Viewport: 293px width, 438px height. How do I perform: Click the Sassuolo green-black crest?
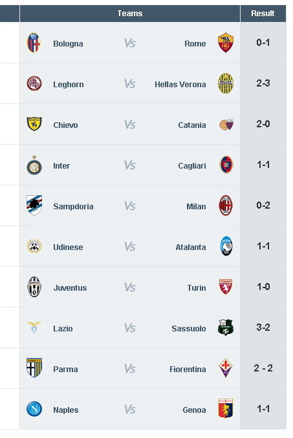pos(226,328)
